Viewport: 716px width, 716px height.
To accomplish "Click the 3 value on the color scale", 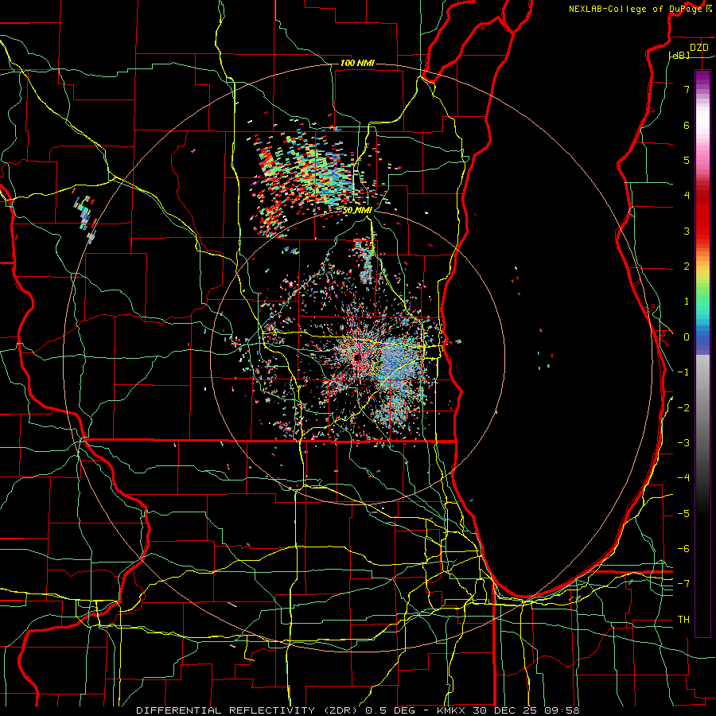I will coord(687,231).
